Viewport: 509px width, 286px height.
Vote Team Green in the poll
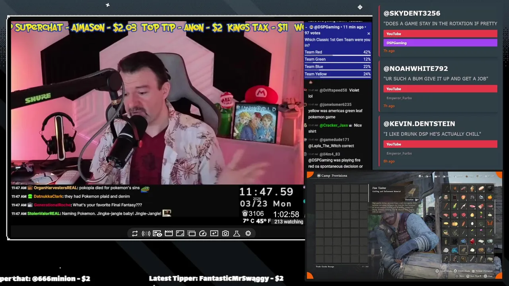coord(338,59)
